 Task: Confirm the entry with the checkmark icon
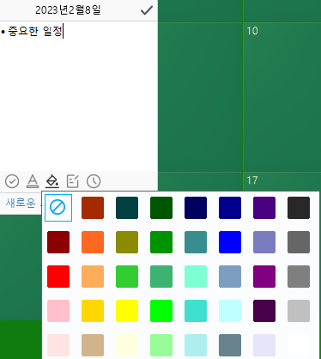point(147,10)
